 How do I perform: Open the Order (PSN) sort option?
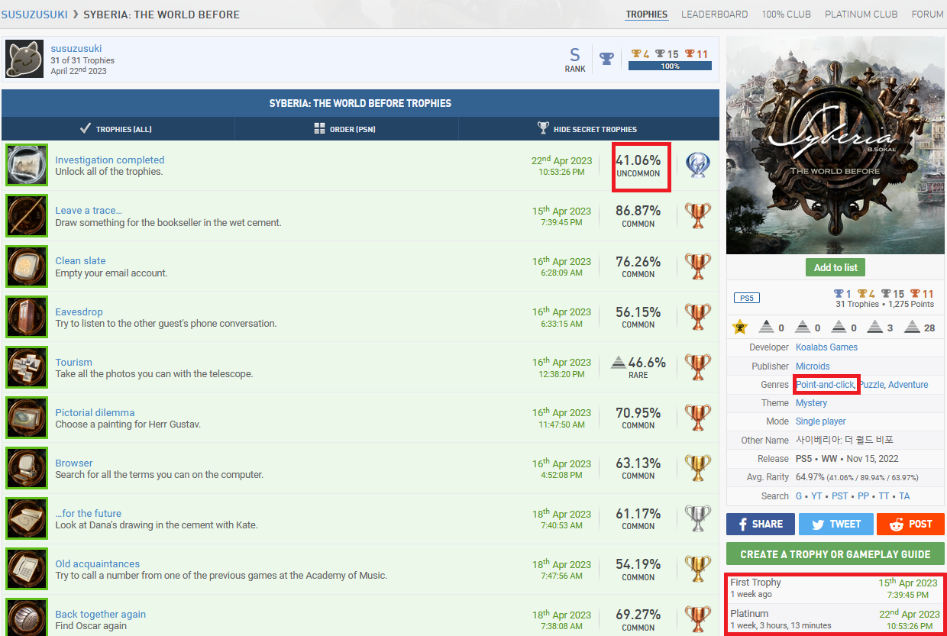(345, 129)
